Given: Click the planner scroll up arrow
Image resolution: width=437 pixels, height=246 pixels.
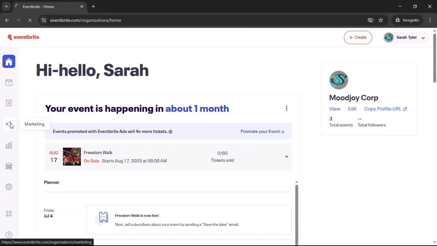Looking at the screenshot, I should [x=297, y=182].
